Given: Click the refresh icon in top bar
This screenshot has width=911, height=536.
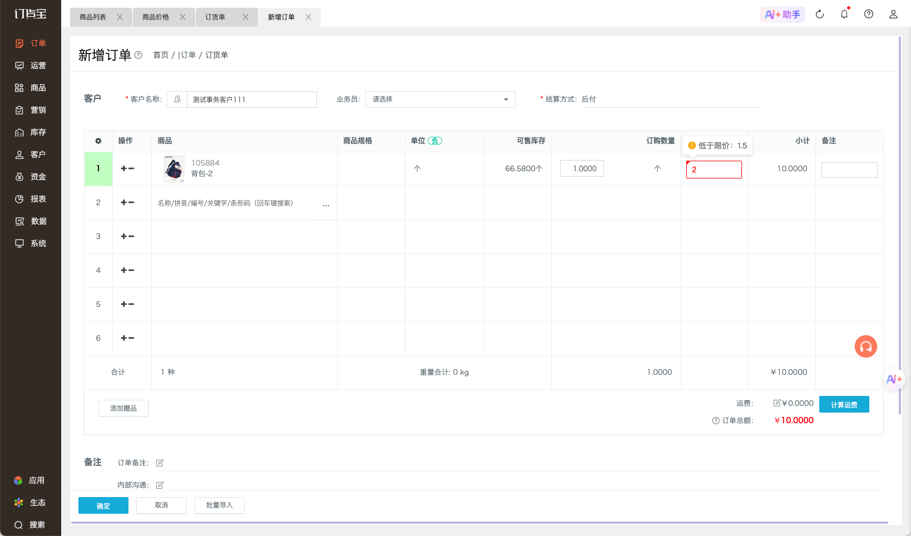Looking at the screenshot, I should [x=820, y=14].
